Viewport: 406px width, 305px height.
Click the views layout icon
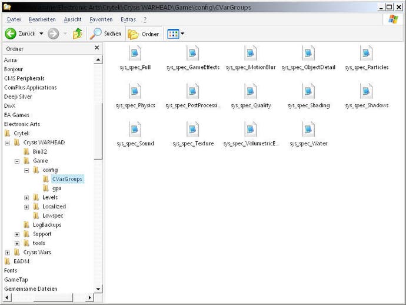click(173, 34)
